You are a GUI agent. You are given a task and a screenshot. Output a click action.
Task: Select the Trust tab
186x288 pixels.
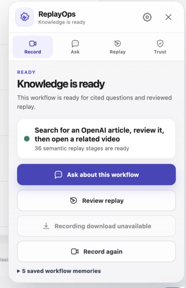160,47
